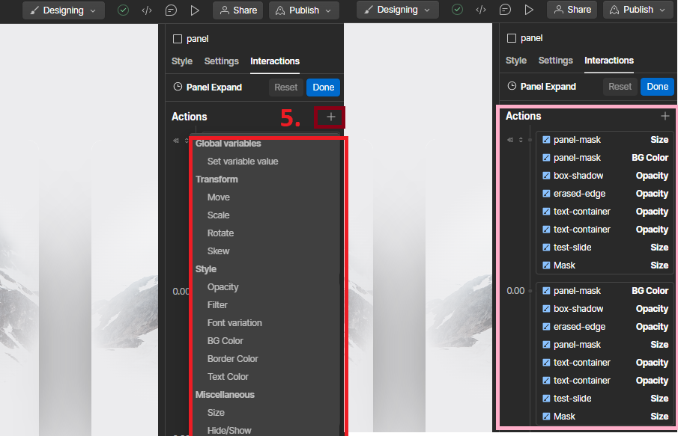Choose Hide/Show in the actions menu

click(x=229, y=430)
